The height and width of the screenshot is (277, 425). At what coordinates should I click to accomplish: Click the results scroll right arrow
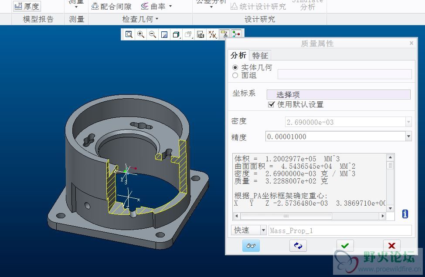pos(383,216)
